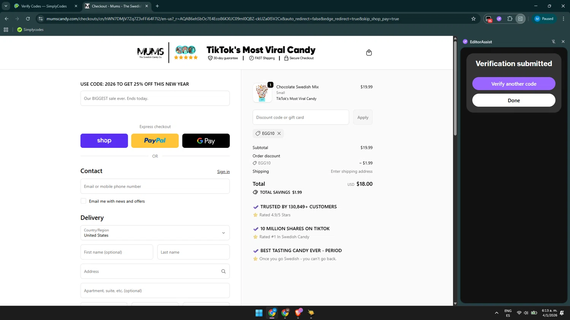Open the Simplycodes bookmark
The image size is (570, 320).
pyautogui.click(x=30, y=30)
